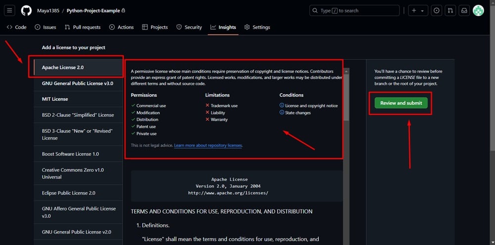
Task: Select GNU General Public License v2.0
Action: click(x=78, y=232)
